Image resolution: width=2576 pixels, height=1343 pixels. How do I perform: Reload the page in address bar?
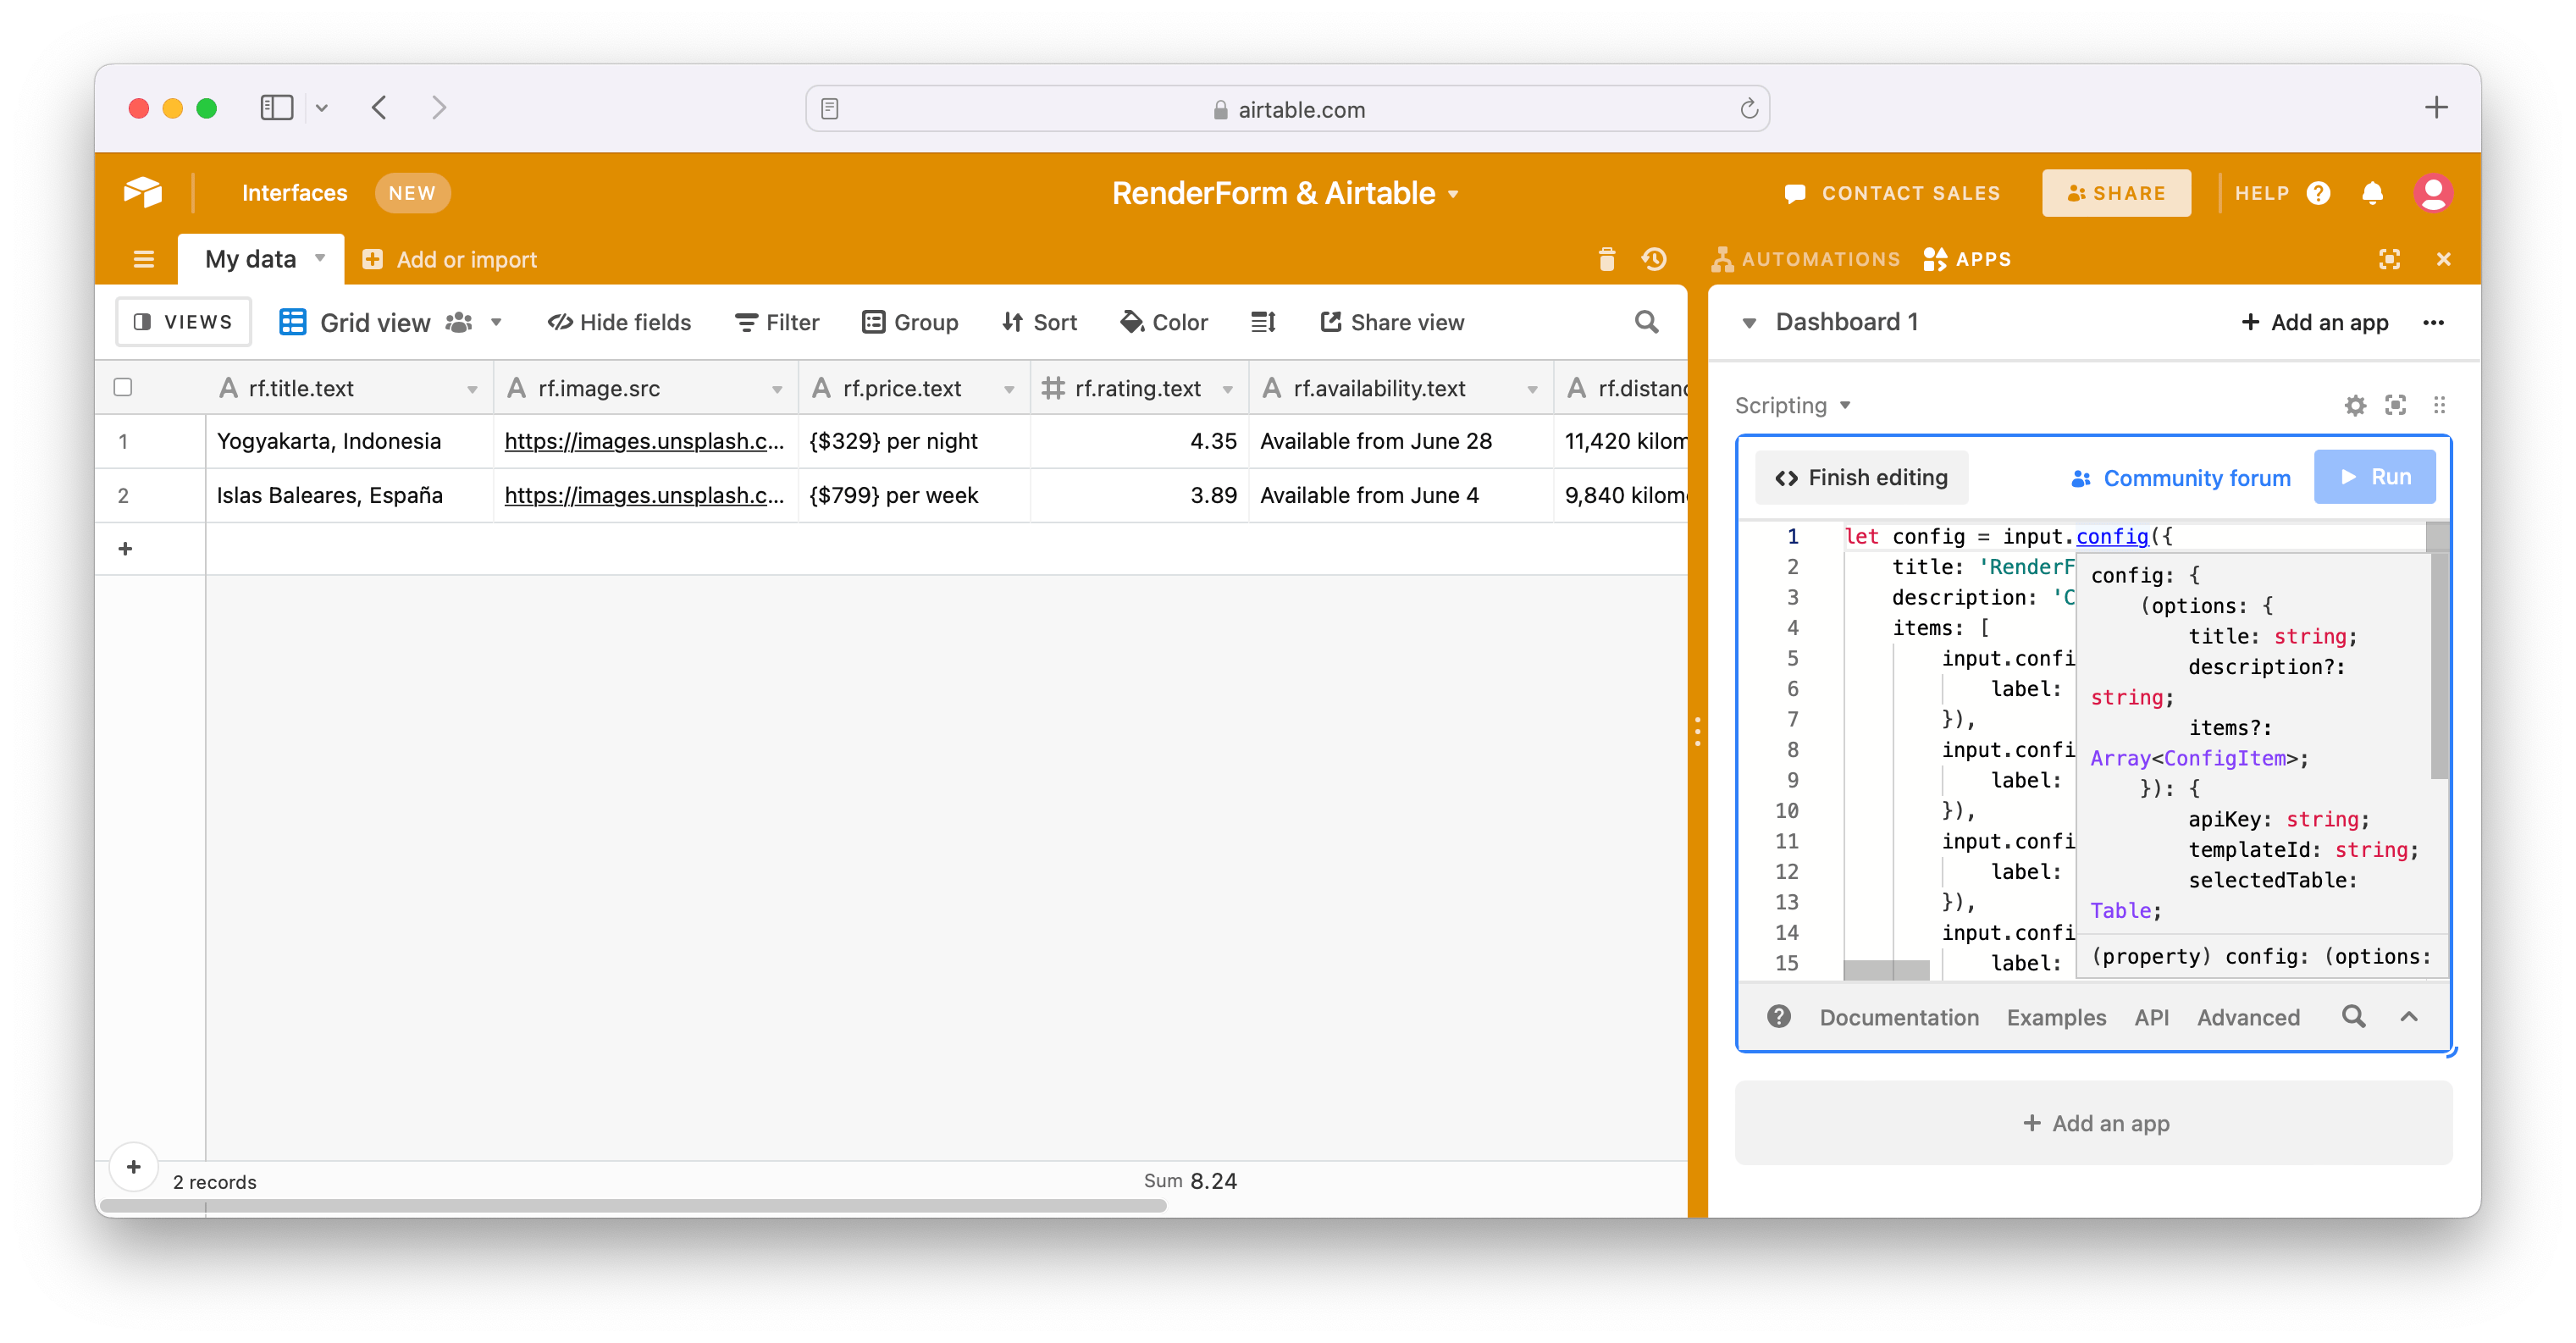coord(1748,109)
